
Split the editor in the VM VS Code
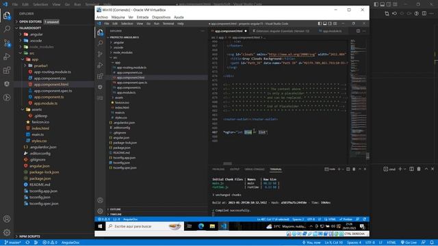point(358,31)
